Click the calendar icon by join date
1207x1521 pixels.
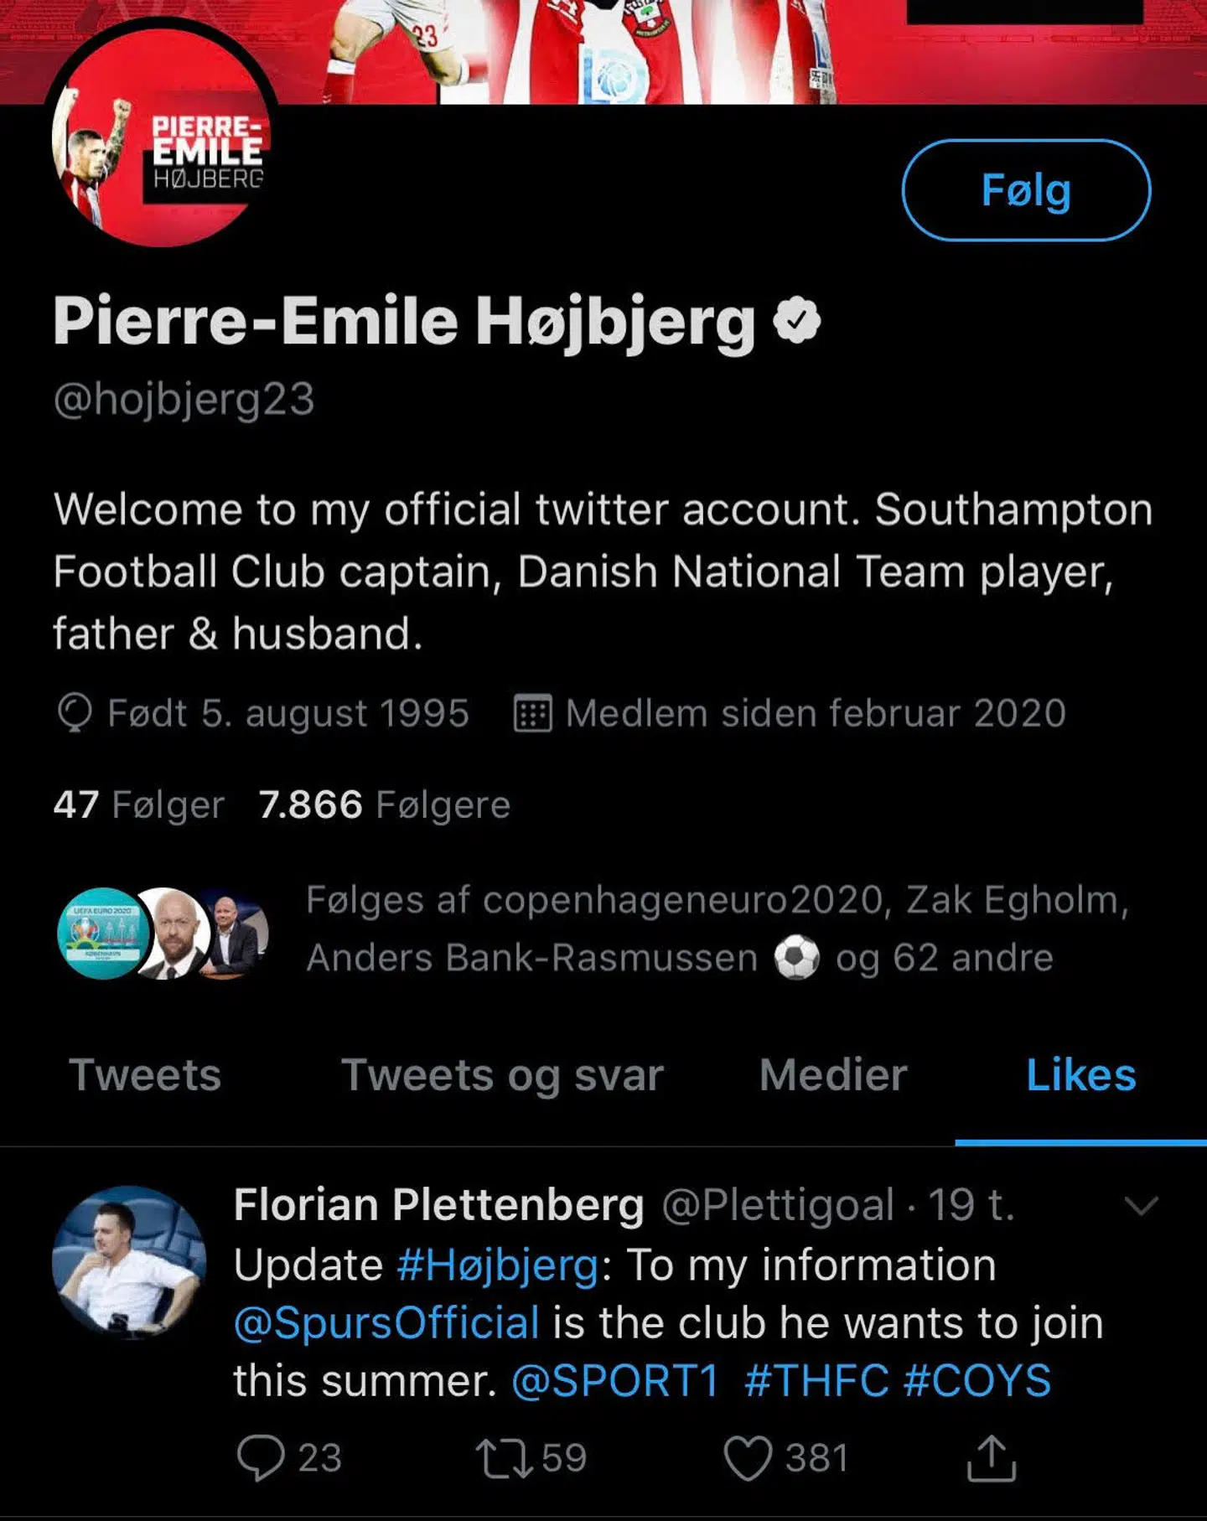point(532,714)
